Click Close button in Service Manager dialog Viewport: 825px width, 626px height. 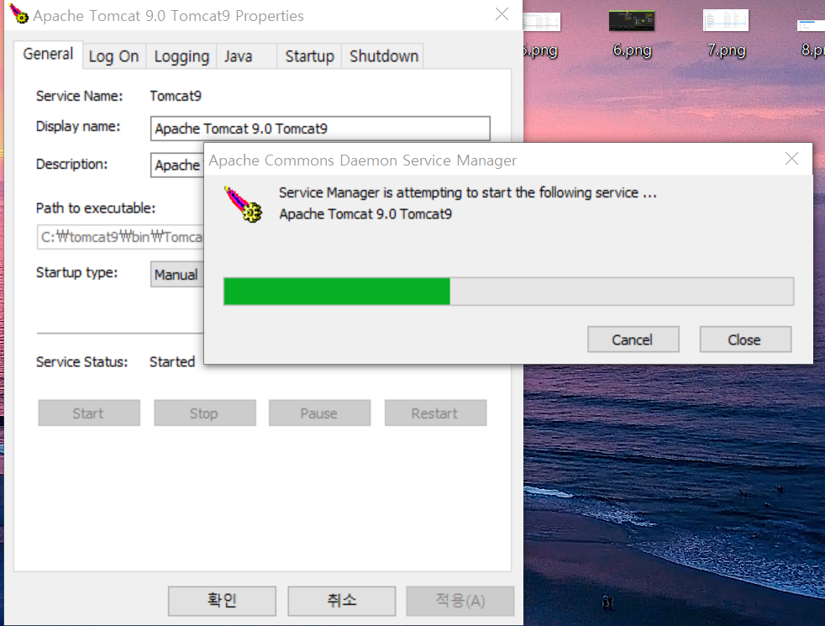tap(745, 339)
